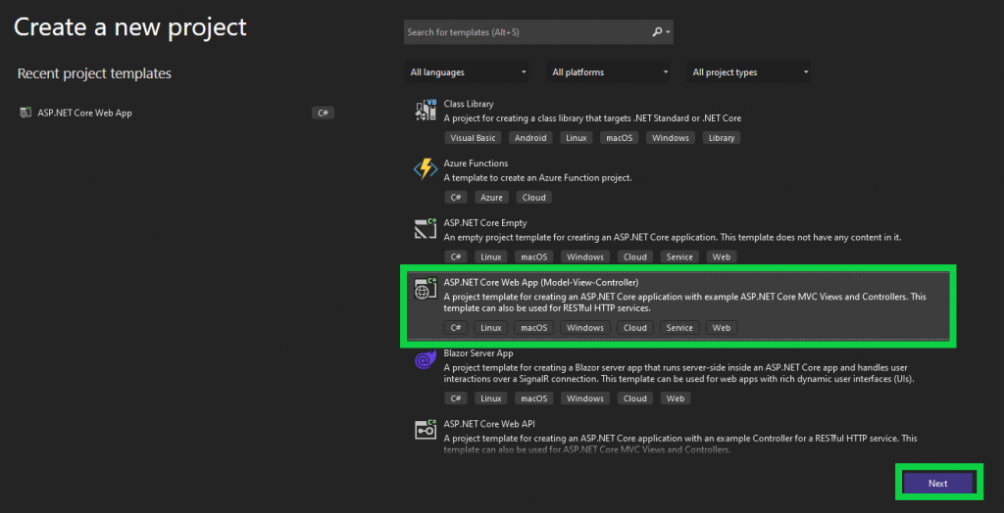The height and width of the screenshot is (513, 1004).
Task: Click the C# tag under ASP.NET Core Empty
Action: (x=456, y=256)
